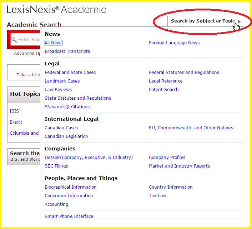Viewport: 252px width, 229px height.
Task: Open Legal Reference
Action: click(166, 81)
